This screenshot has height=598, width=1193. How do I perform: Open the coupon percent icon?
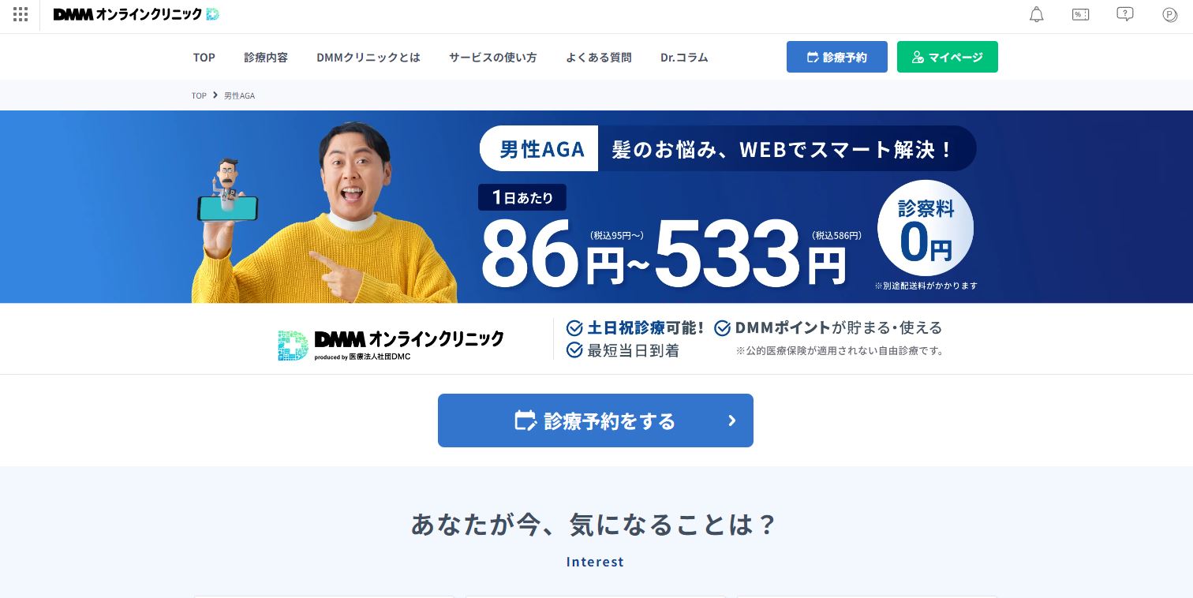click(1081, 14)
